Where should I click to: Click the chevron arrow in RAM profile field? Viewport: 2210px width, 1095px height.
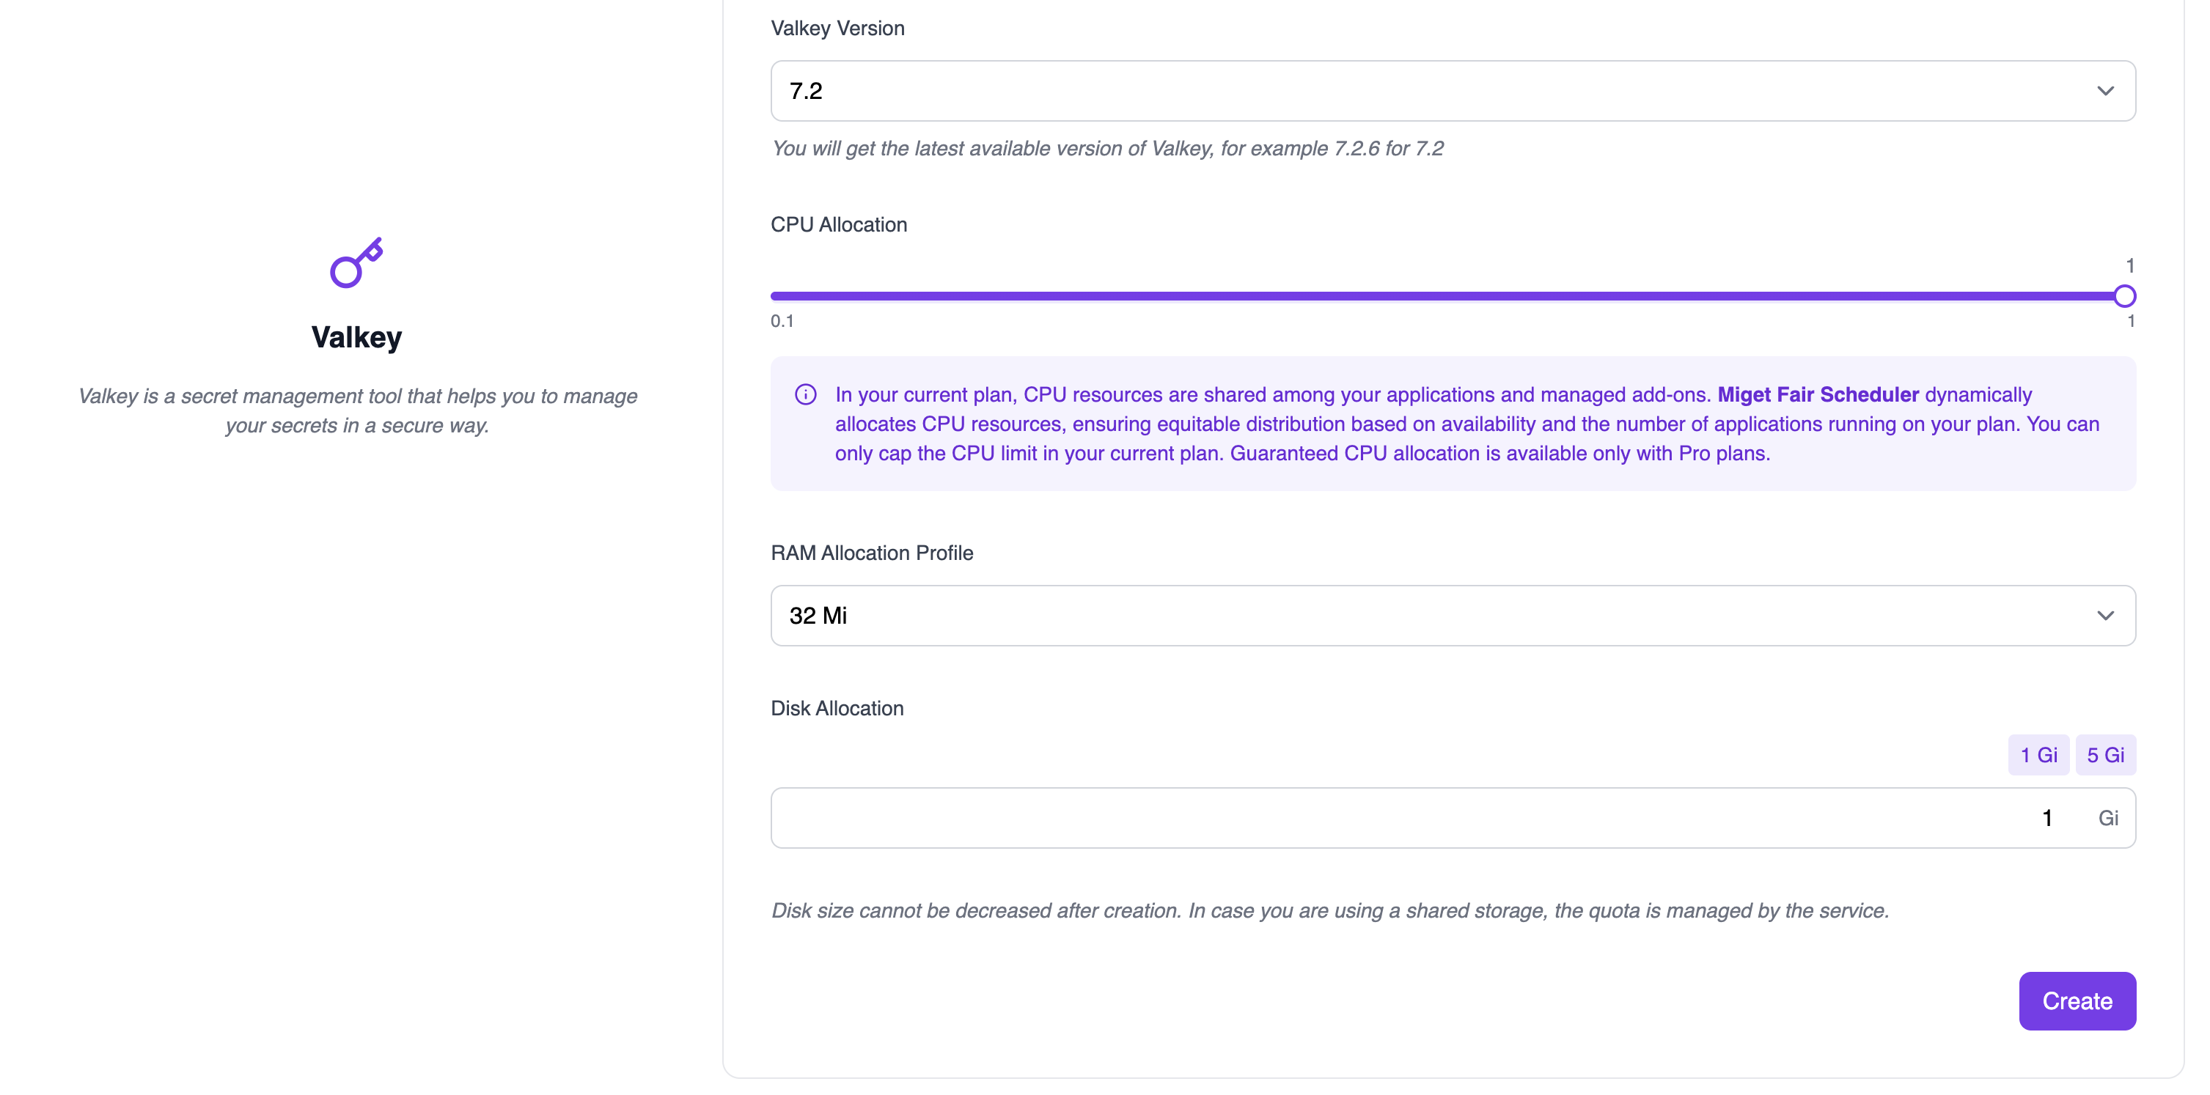[2104, 616]
